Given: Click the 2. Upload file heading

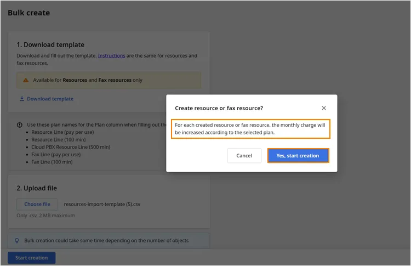Looking at the screenshot, I should [37, 188].
